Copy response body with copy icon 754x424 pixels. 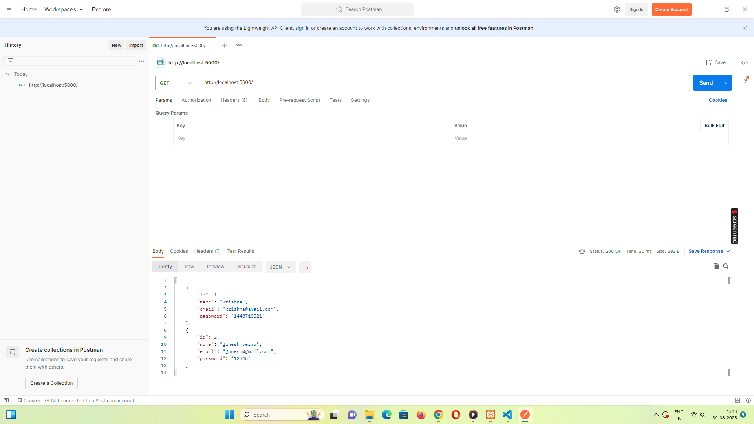click(716, 266)
